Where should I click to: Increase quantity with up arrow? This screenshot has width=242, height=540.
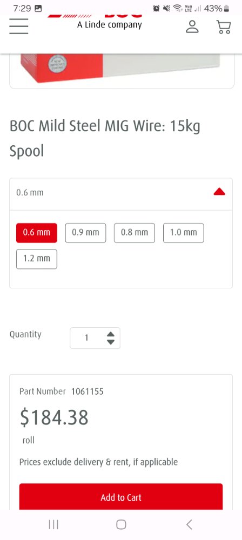pos(110,334)
